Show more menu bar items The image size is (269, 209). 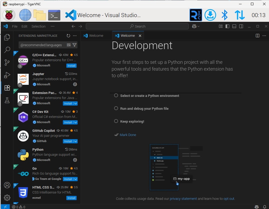pos(52,26)
